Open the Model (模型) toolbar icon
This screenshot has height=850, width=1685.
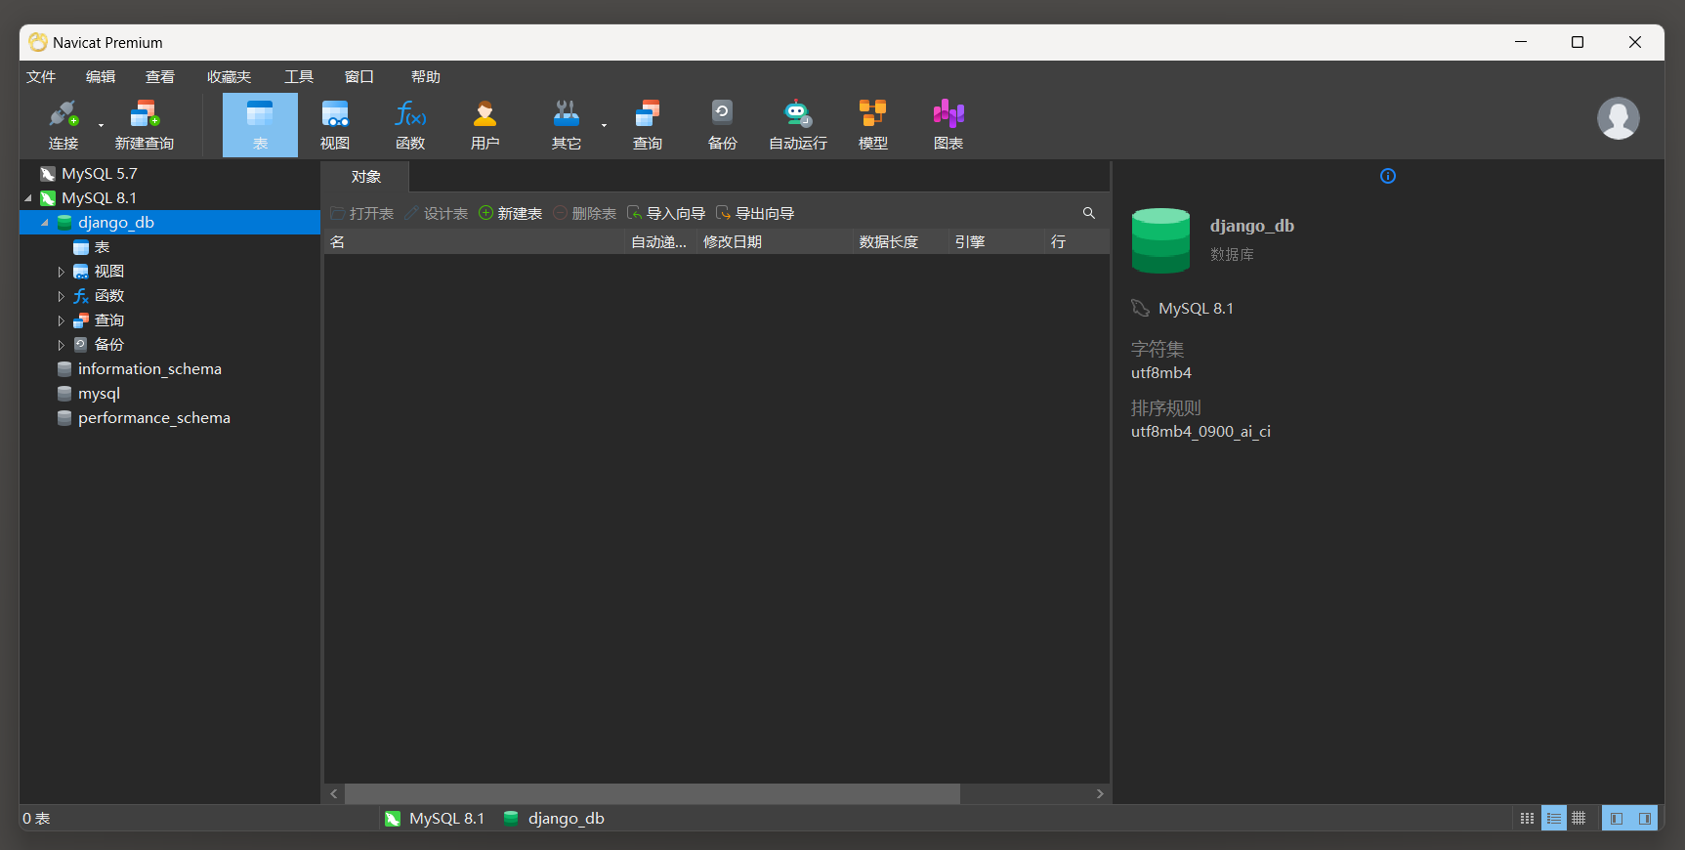point(873,125)
